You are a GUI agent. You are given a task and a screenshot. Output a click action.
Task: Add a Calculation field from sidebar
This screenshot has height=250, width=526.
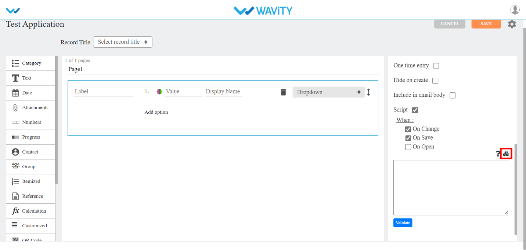point(30,211)
